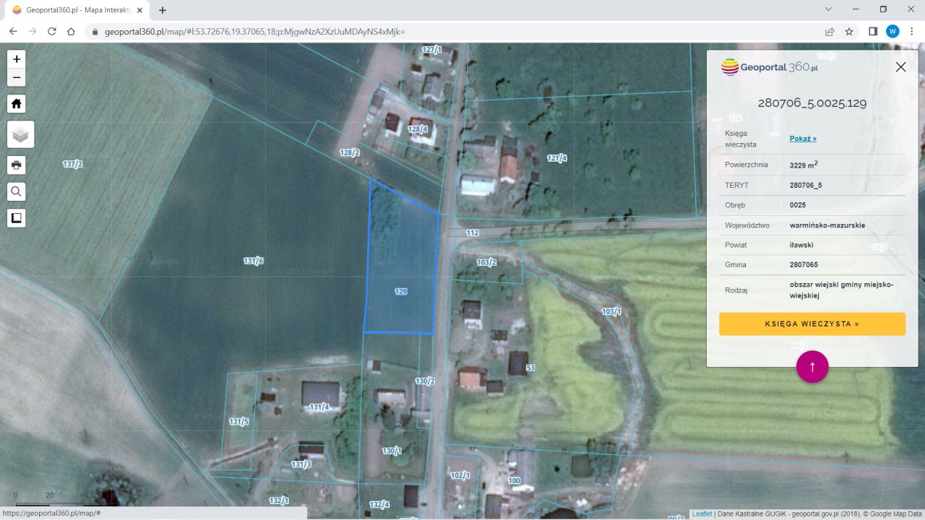View site information lock icon

click(x=95, y=32)
